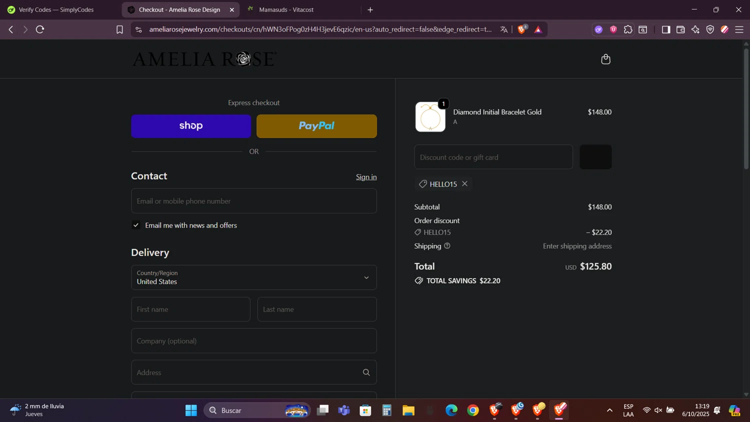This screenshot has height=422, width=750.
Task: Open the extensions puzzle icon
Action: point(628,29)
